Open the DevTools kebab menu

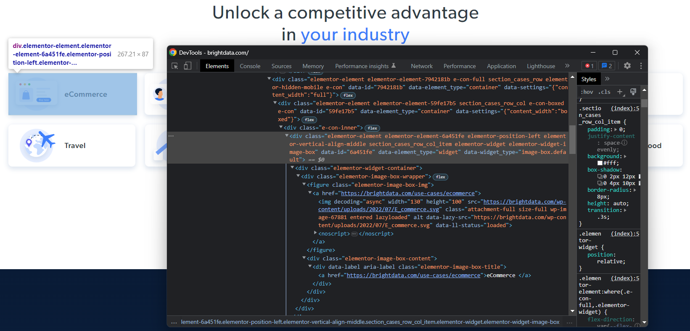641,66
